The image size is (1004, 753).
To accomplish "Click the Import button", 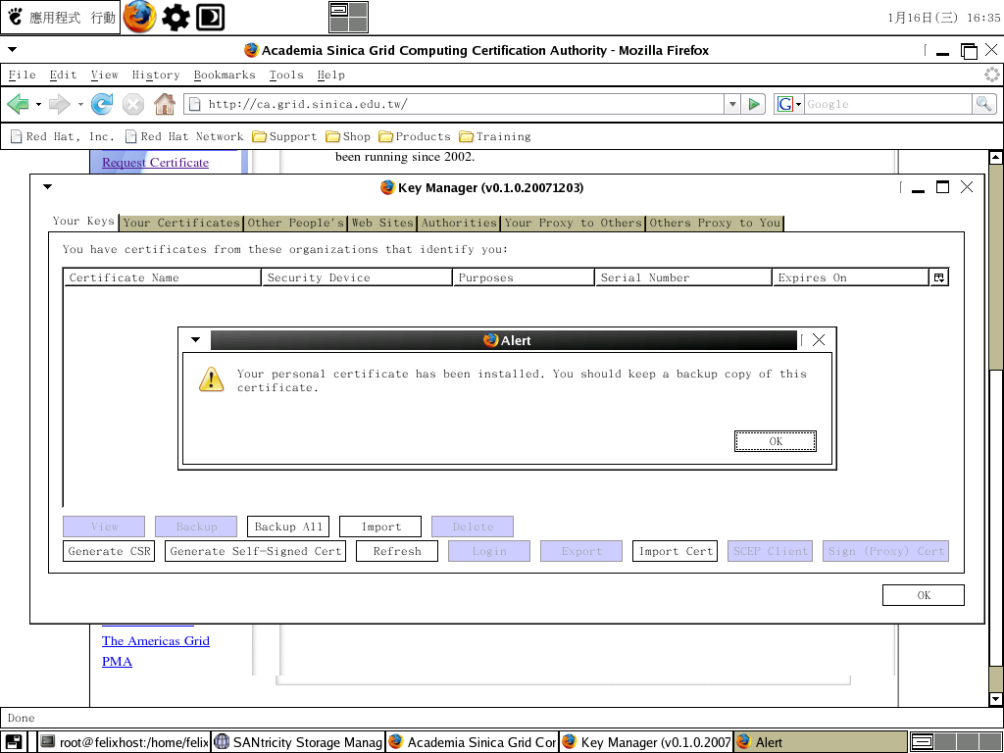I will (x=380, y=527).
